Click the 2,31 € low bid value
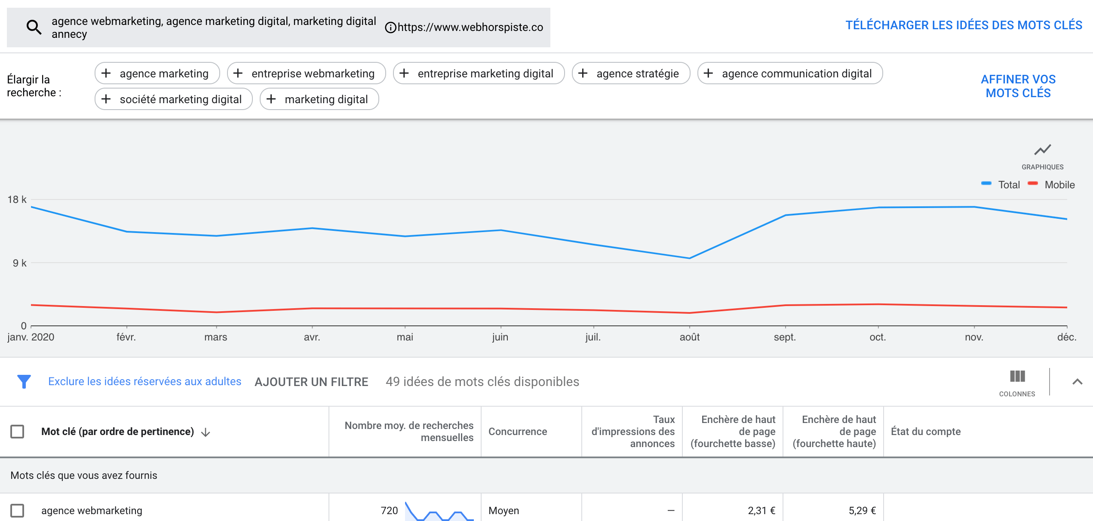The image size is (1093, 521). 761,511
